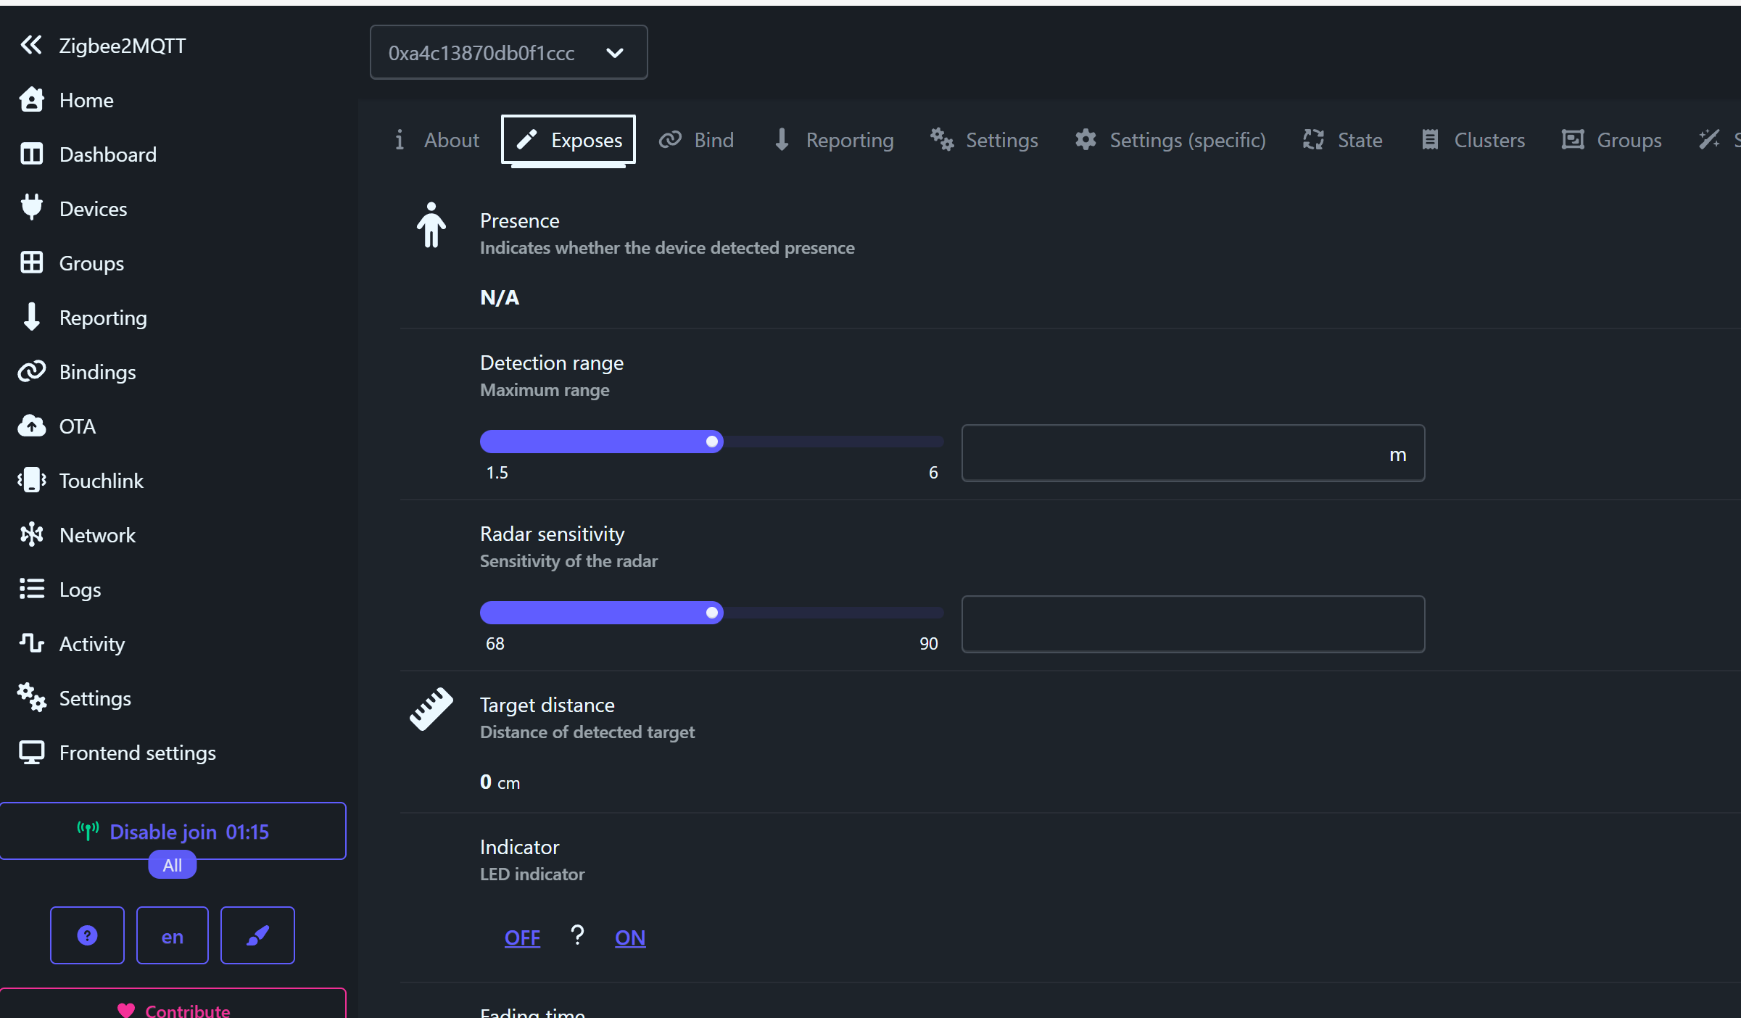Collapse sidebar with double-chevron icon
This screenshot has height=1018, width=1741.
[x=31, y=45]
